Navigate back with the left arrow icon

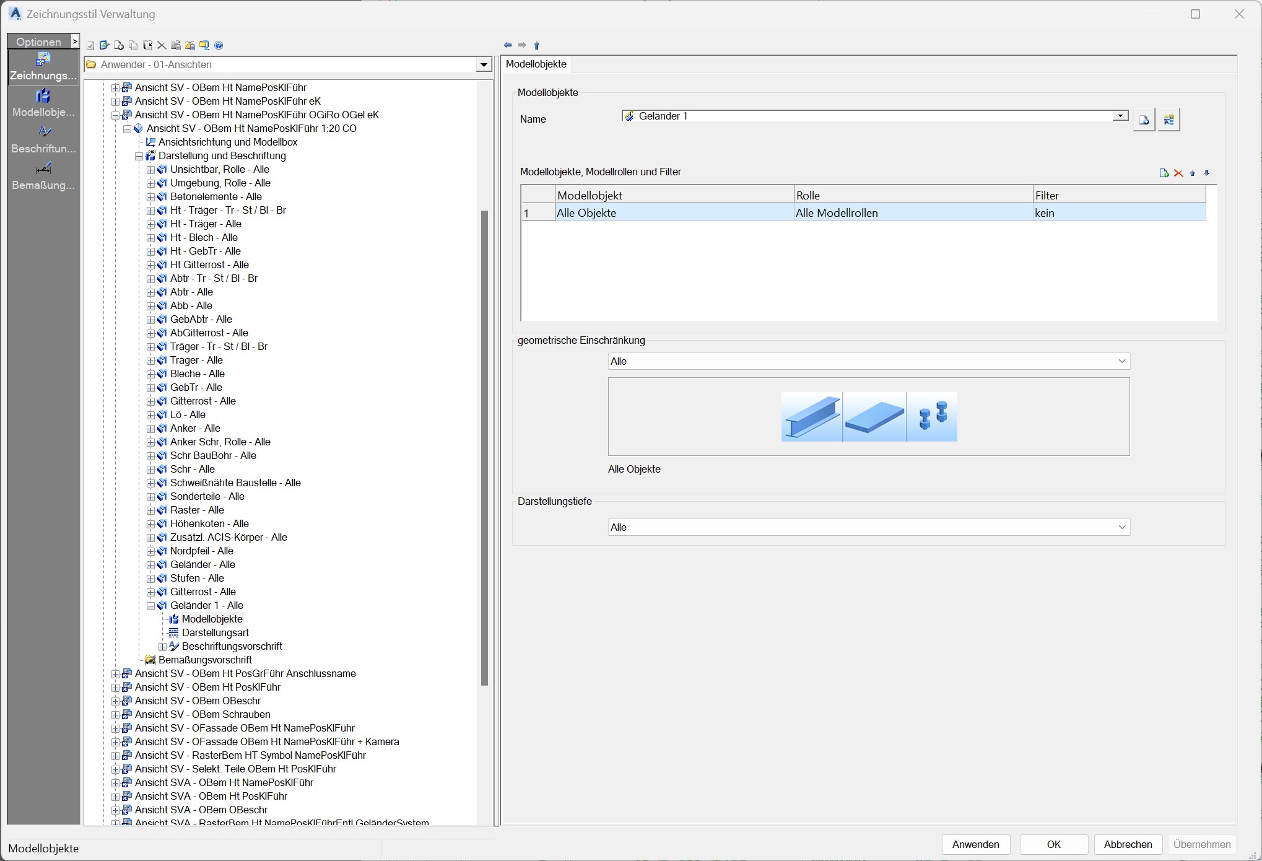tap(508, 45)
